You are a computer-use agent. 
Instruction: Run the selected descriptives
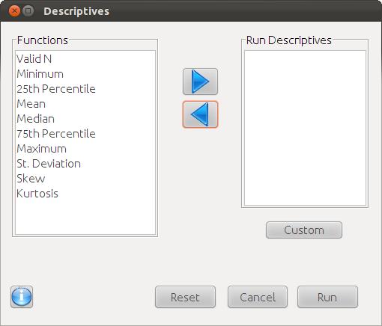[x=327, y=297]
